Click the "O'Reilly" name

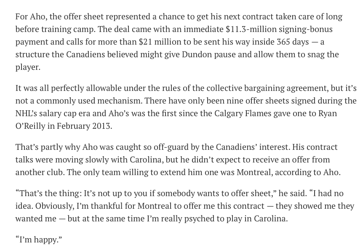point(30,126)
